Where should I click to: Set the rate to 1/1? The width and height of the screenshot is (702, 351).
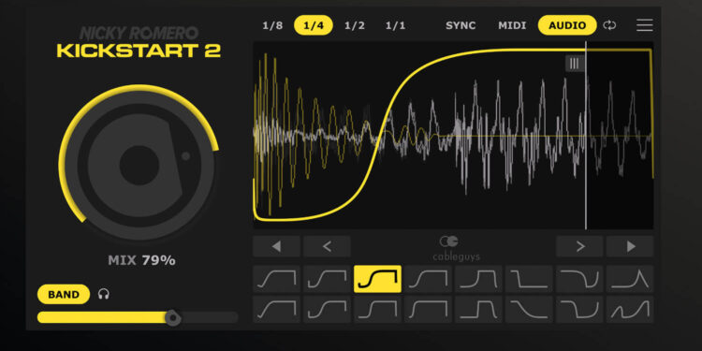(395, 25)
